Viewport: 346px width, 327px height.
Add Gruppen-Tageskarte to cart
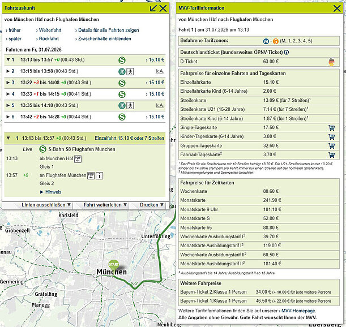point(331,146)
